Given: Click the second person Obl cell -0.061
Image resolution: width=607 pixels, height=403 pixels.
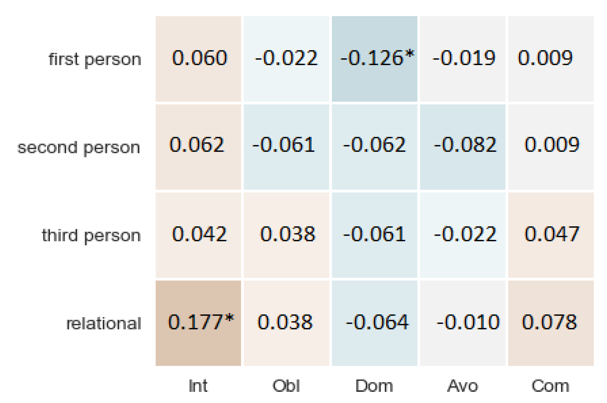Looking at the screenshot, I should (x=286, y=147).
